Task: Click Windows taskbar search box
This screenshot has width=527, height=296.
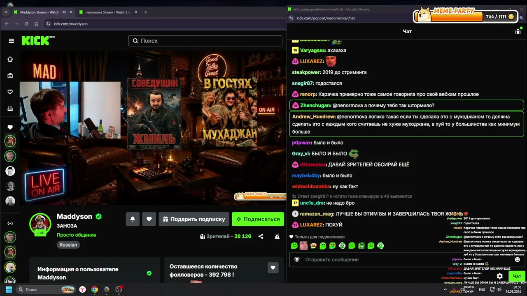Action: 46,289
